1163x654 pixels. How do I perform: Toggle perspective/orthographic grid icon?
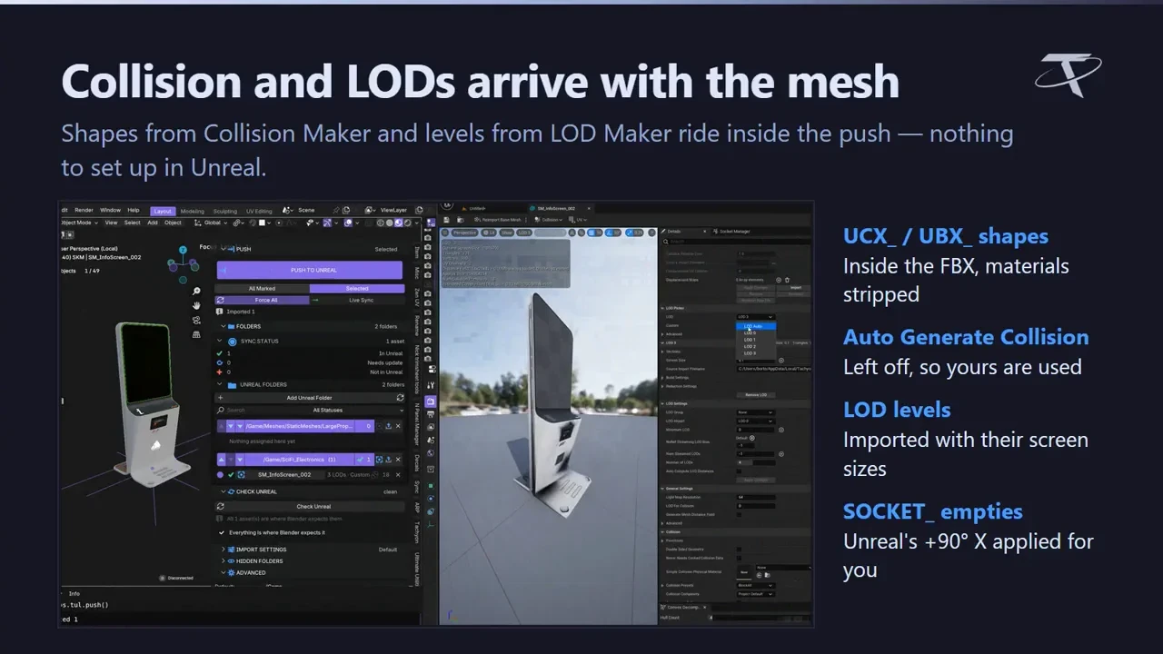tap(196, 334)
